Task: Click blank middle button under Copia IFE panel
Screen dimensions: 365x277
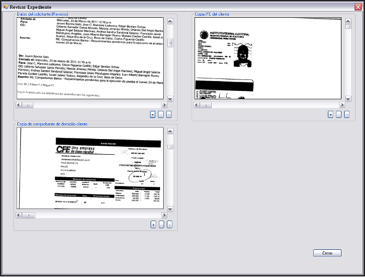Action: click(x=339, y=114)
